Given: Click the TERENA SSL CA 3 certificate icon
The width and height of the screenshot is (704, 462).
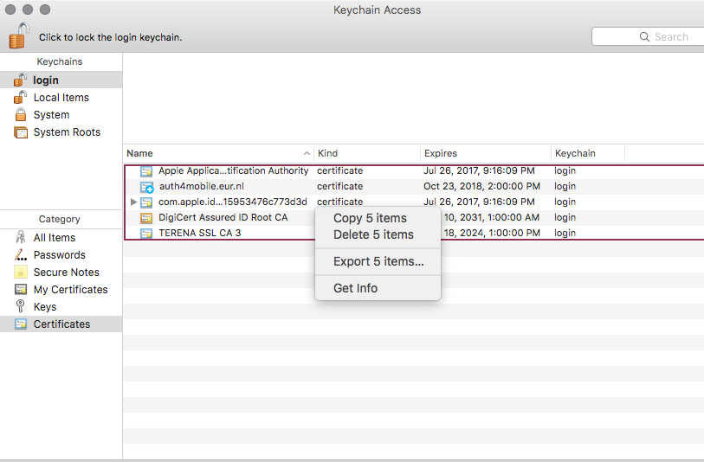Looking at the screenshot, I should tap(146, 234).
